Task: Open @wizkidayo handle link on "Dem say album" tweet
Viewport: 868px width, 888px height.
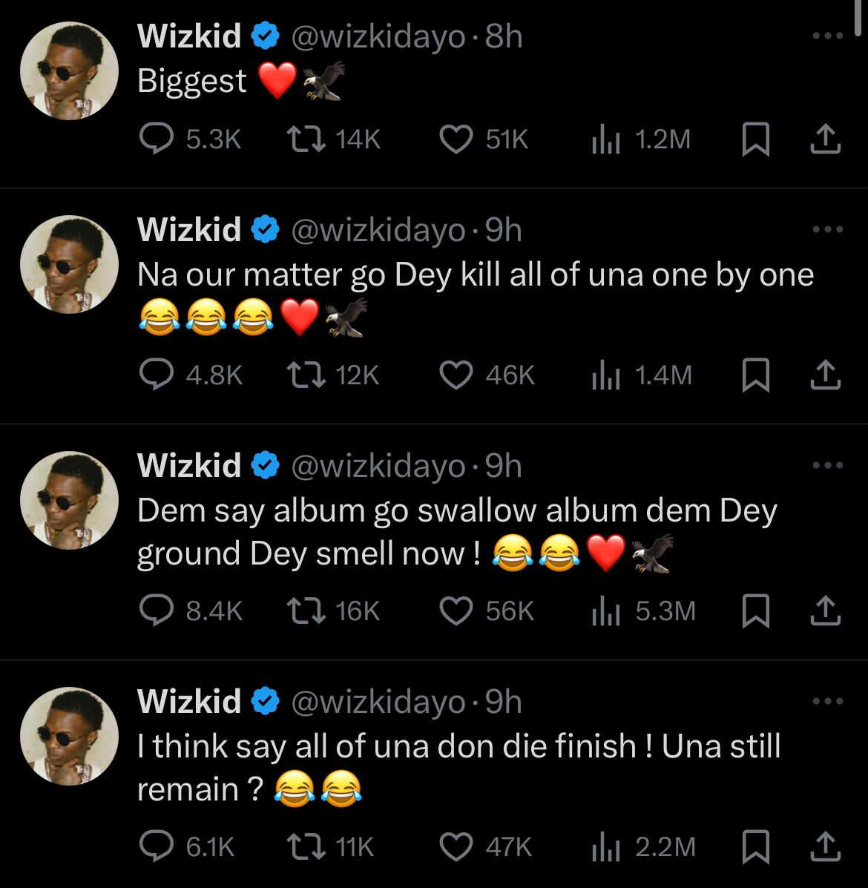Action: pyautogui.click(x=378, y=466)
